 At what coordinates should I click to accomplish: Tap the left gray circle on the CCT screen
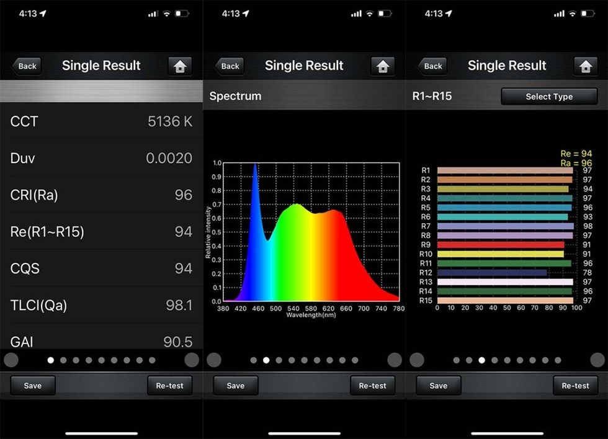pos(11,360)
